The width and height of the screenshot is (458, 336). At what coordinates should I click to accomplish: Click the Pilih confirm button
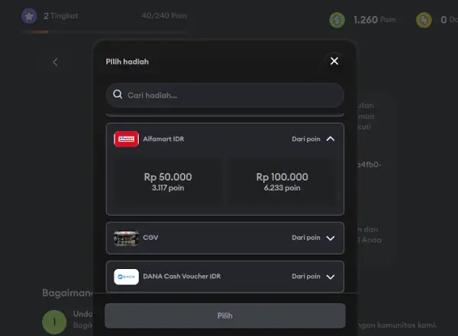point(225,315)
